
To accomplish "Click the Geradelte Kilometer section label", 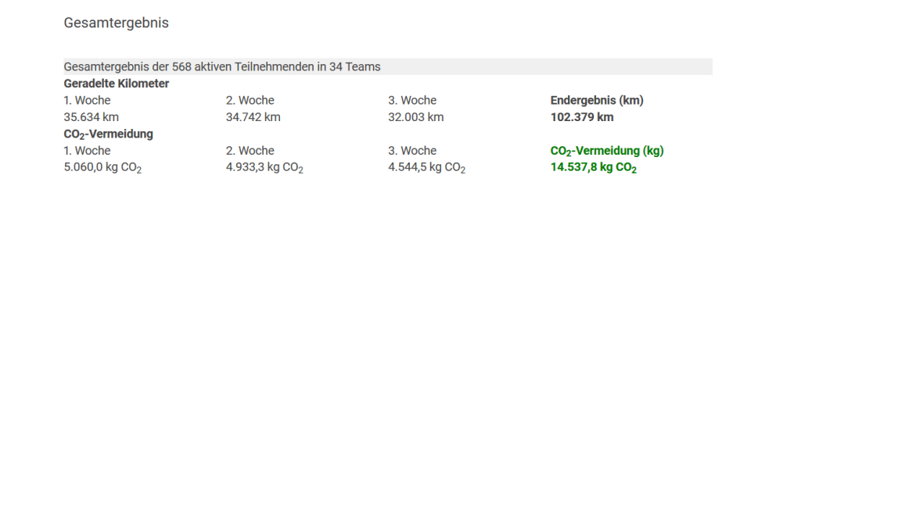I will (x=116, y=84).
